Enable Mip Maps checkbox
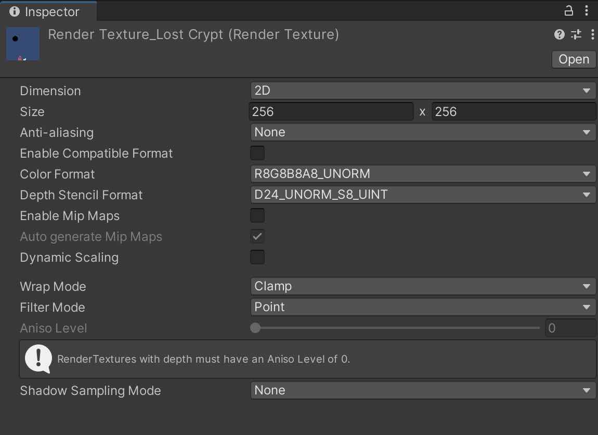The width and height of the screenshot is (598, 435). click(x=257, y=215)
